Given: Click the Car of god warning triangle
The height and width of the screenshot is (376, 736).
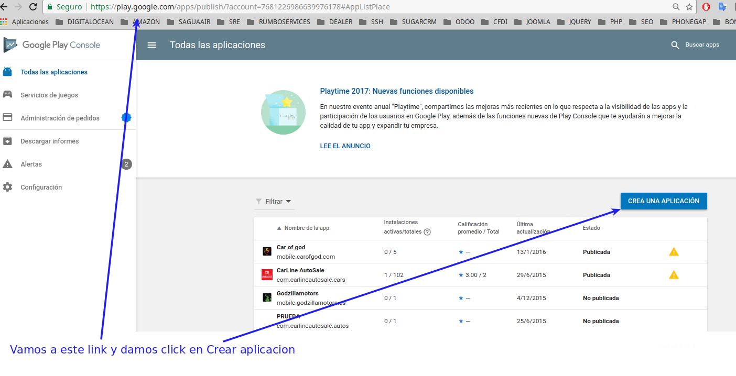Looking at the screenshot, I should 674,252.
